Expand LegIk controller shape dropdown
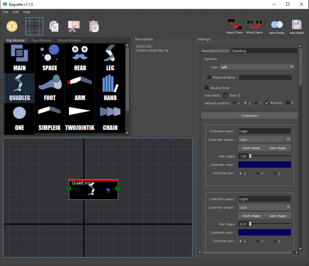 click(x=265, y=139)
